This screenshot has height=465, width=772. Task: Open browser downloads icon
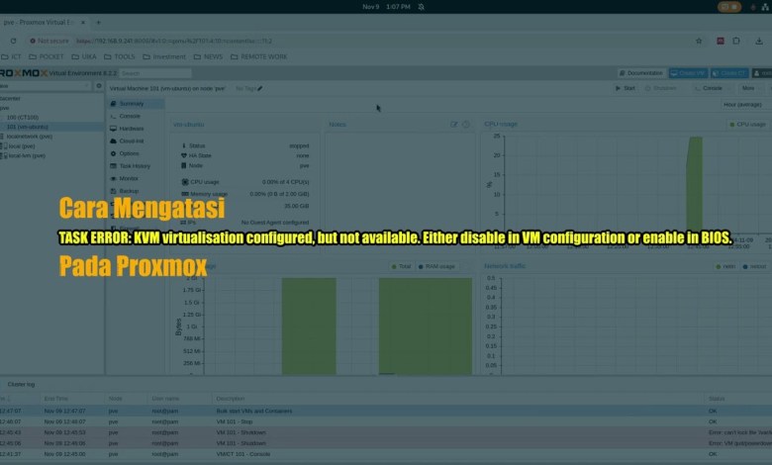(759, 41)
